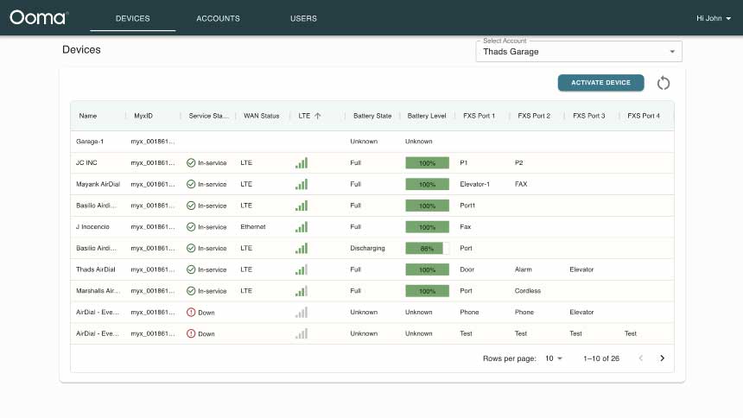Click the refresh devices icon
The width and height of the screenshot is (743, 418).
coord(664,83)
